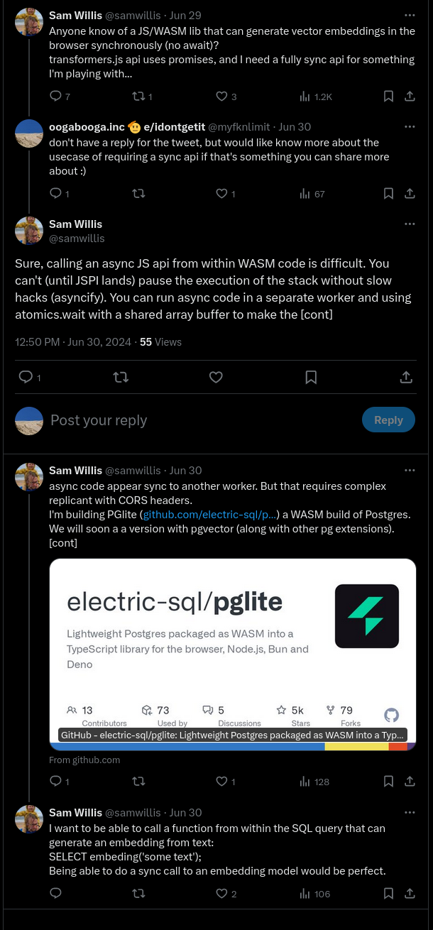Like Sam Willis's original embeddings question tweet

click(221, 97)
